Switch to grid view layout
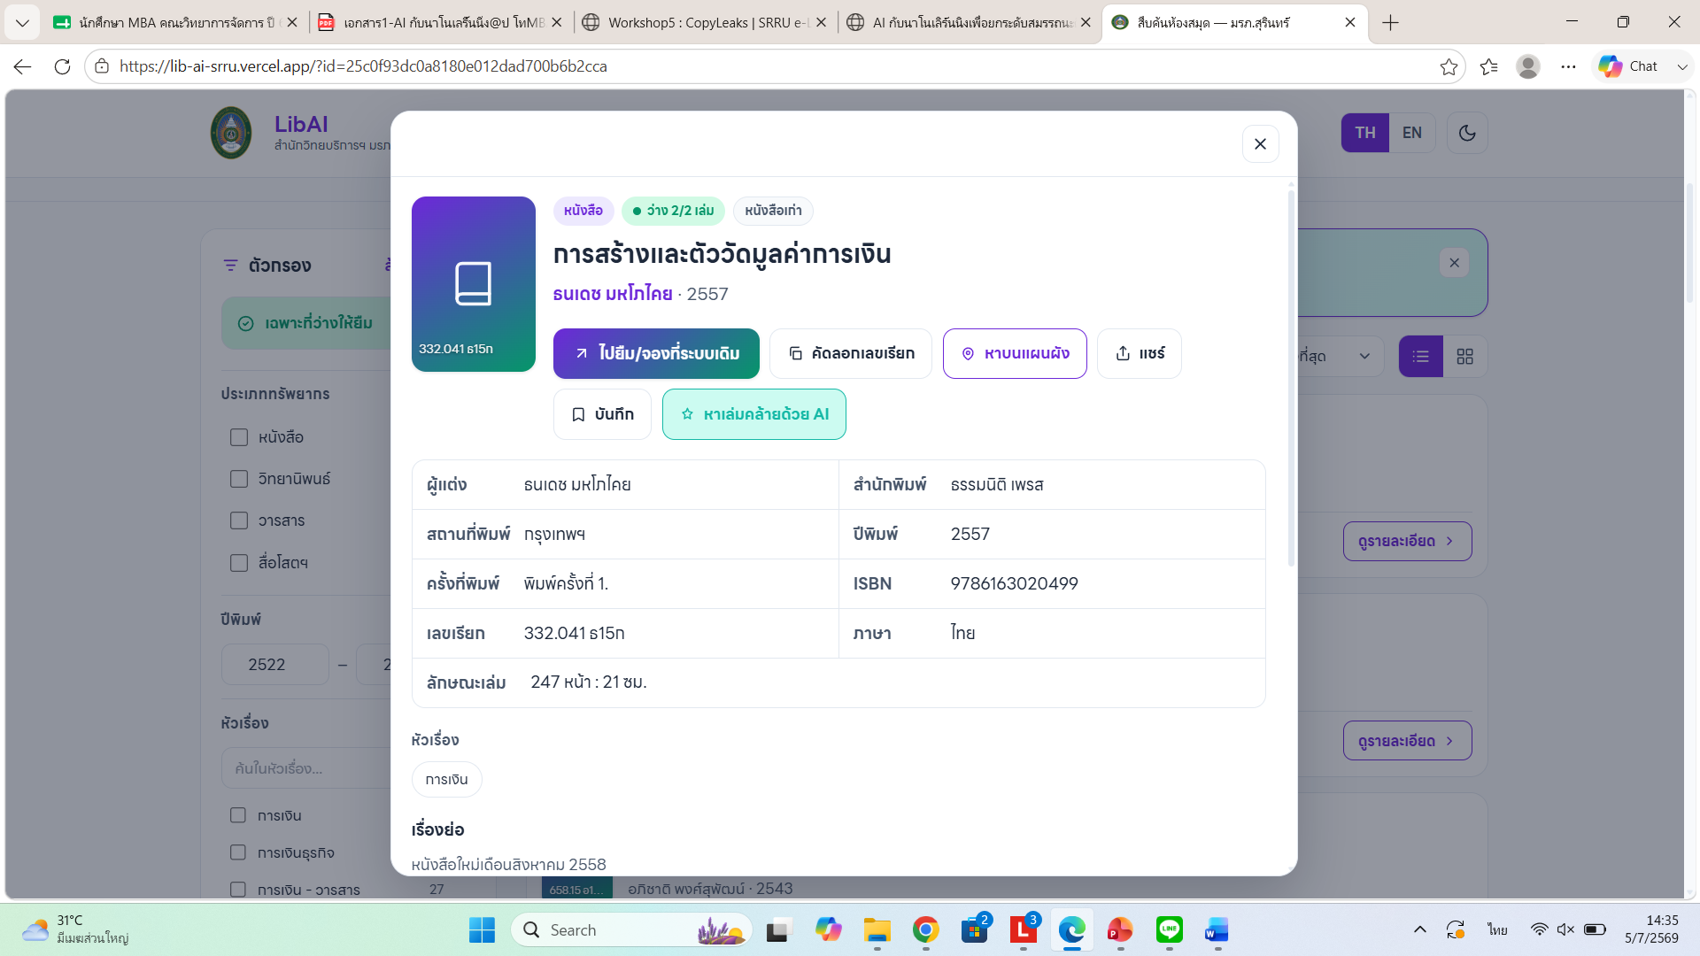This screenshot has width=1700, height=956. [x=1464, y=357]
